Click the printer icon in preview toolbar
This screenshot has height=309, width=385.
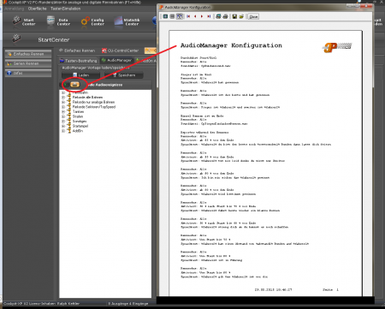225,16
